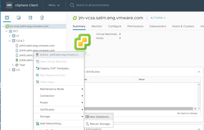Image resolution: width=204 pixels, height=130 pixels.
Task: Open the Networking inventory view icon
Action: 42,18
